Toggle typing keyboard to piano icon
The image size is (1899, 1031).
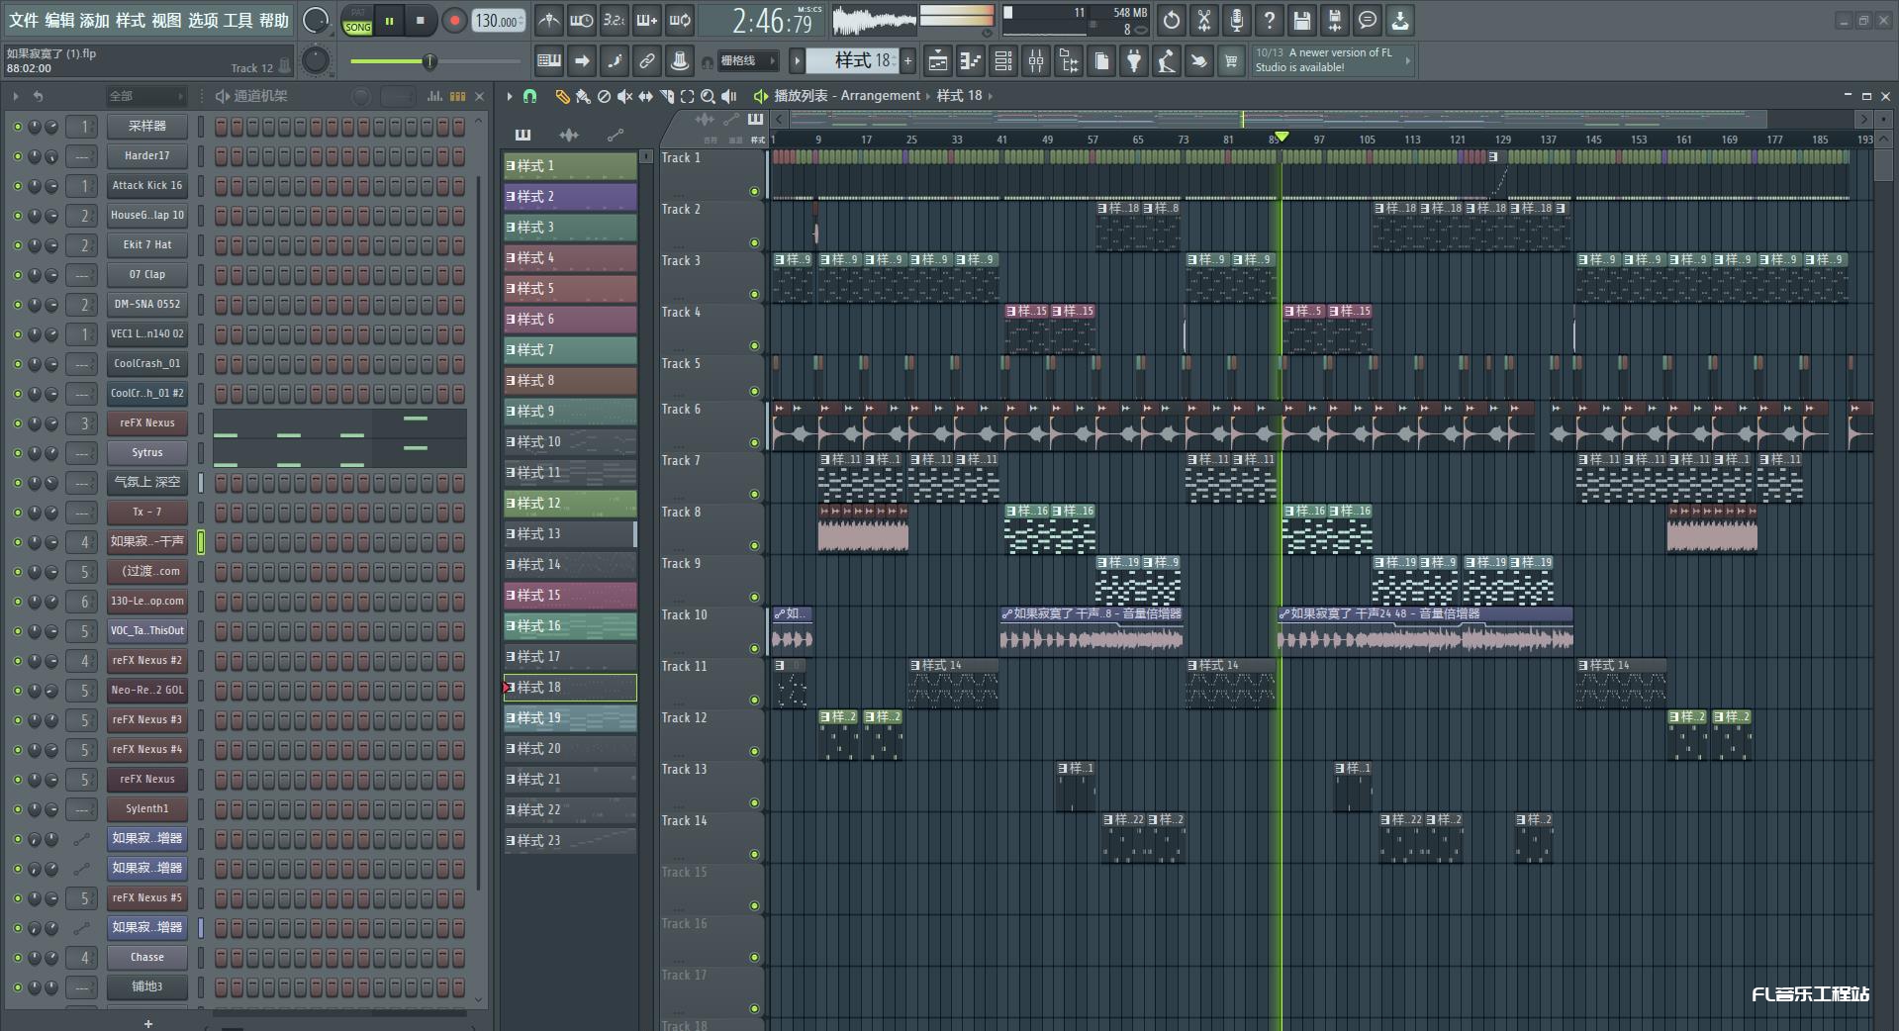[x=548, y=61]
